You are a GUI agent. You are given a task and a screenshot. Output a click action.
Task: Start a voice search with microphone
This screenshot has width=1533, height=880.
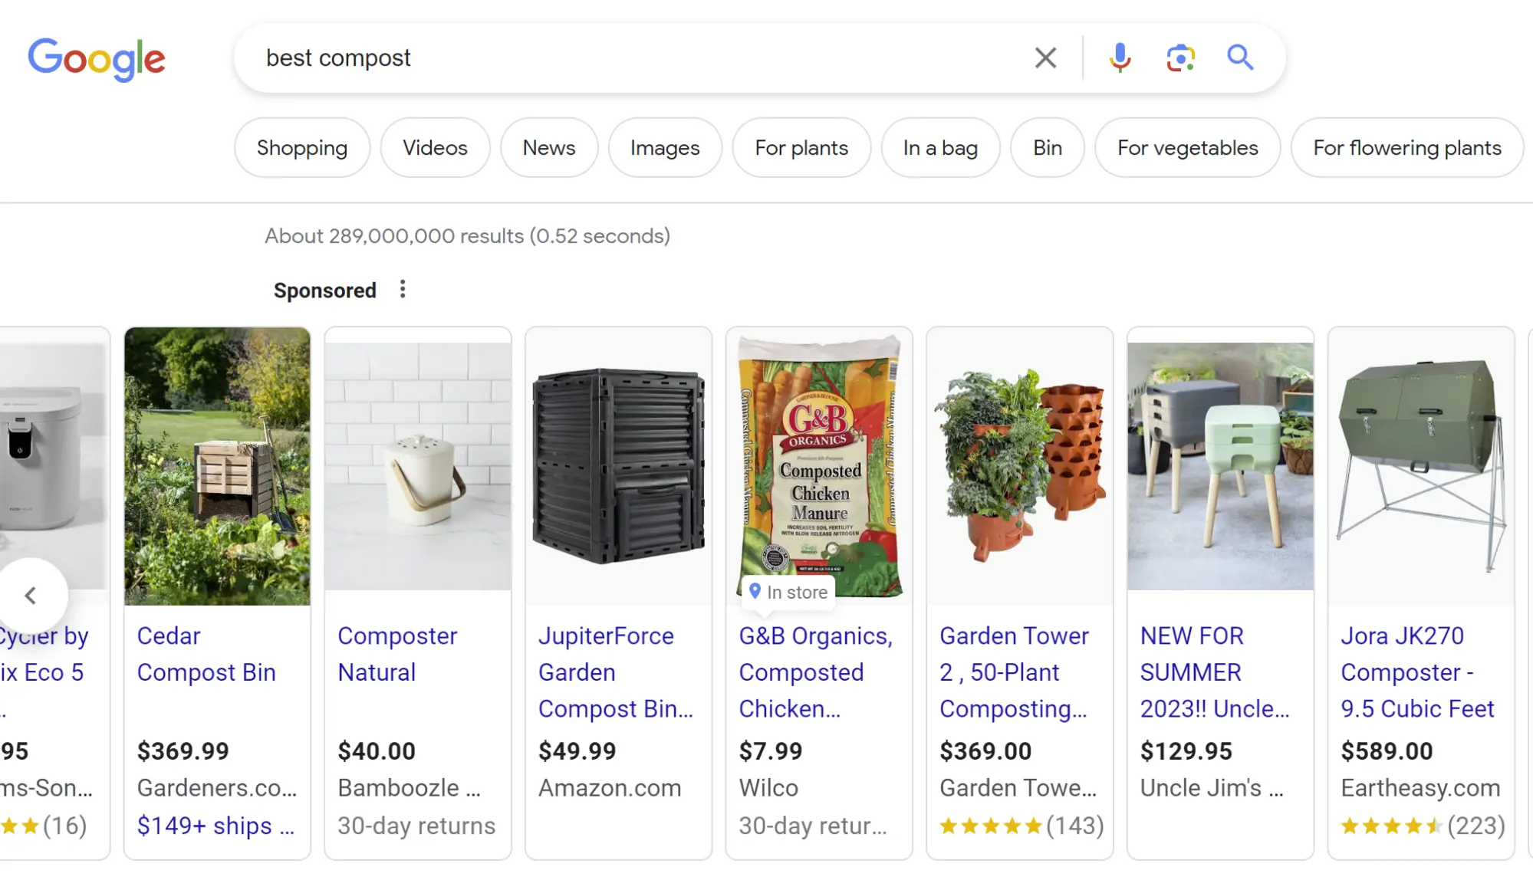[1120, 57]
